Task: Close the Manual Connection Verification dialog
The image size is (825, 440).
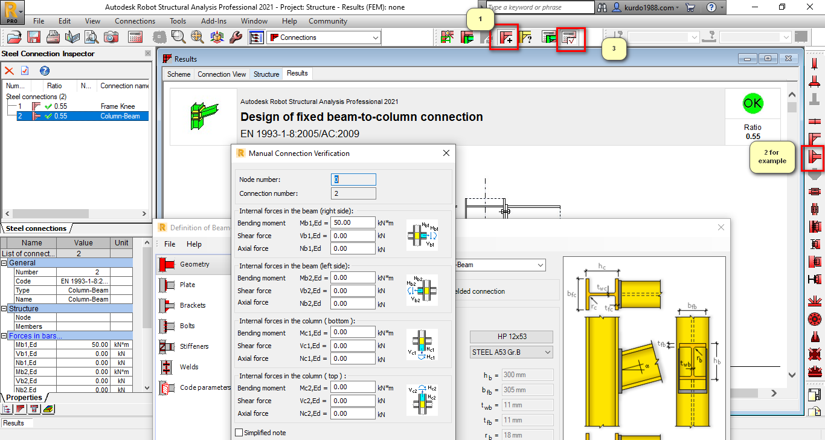Action: tap(446, 154)
